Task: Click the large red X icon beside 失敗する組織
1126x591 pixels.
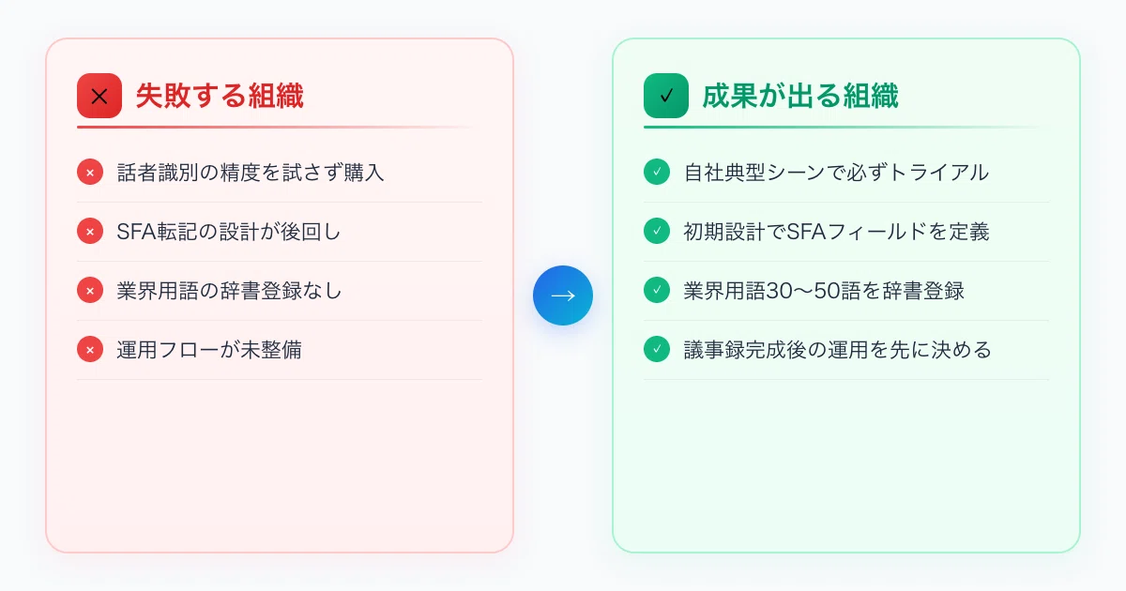Action: pyautogui.click(x=99, y=96)
